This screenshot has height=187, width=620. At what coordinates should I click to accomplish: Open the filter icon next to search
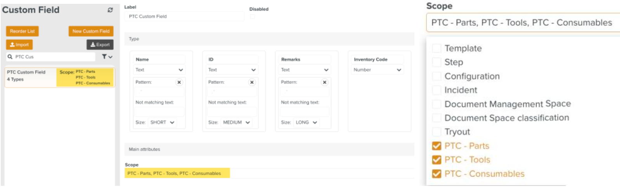(x=107, y=57)
